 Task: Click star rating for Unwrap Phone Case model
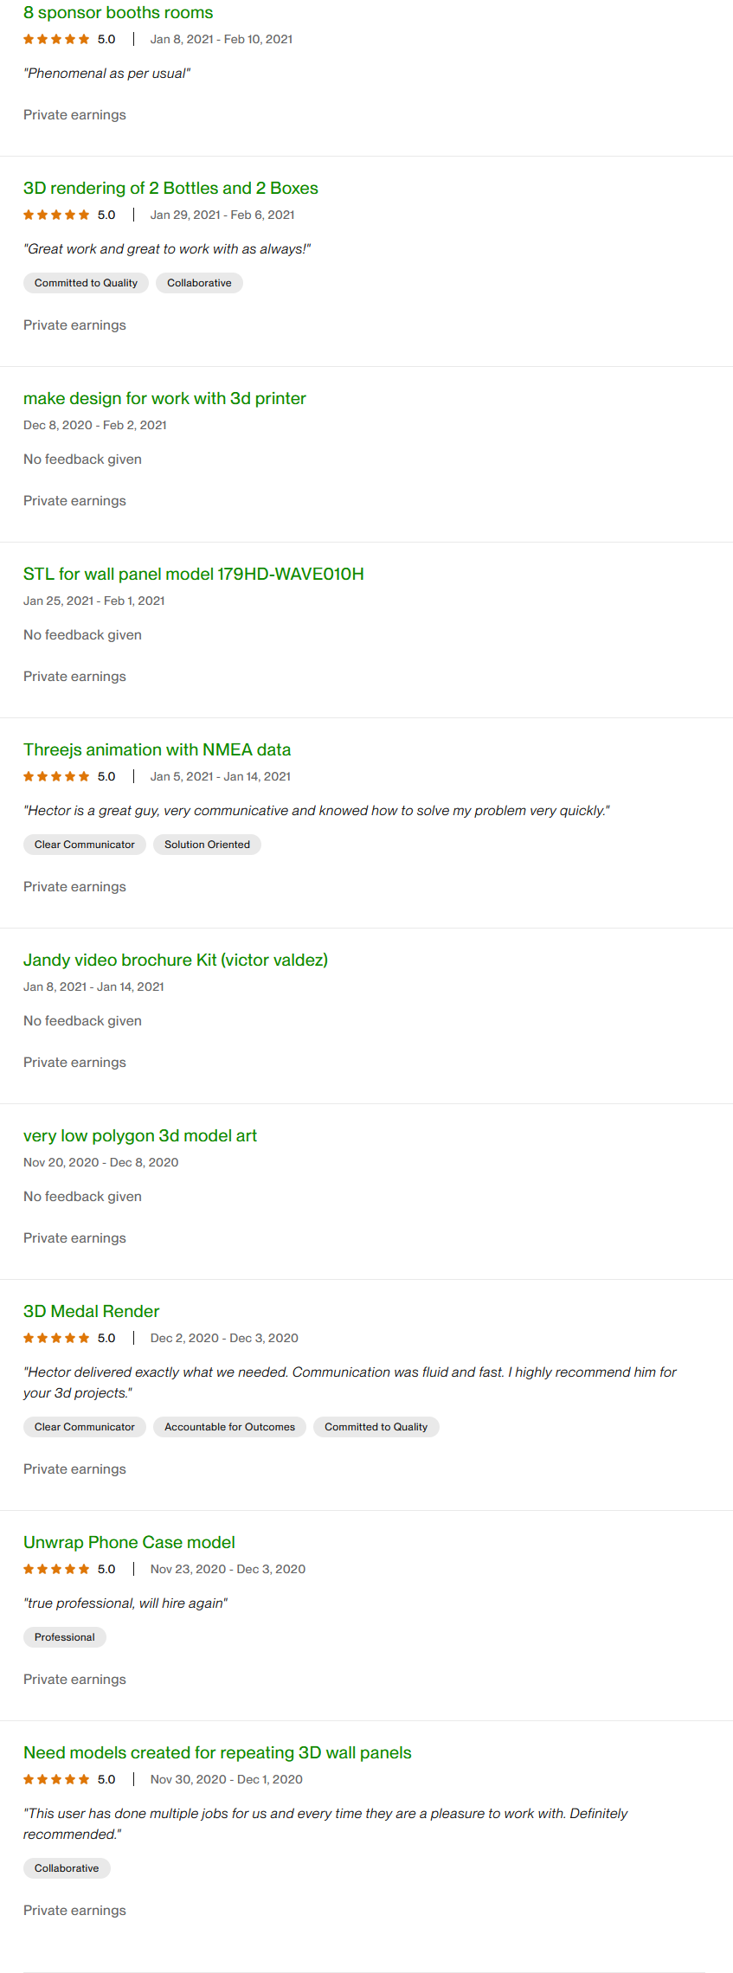tap(56, 1570)
